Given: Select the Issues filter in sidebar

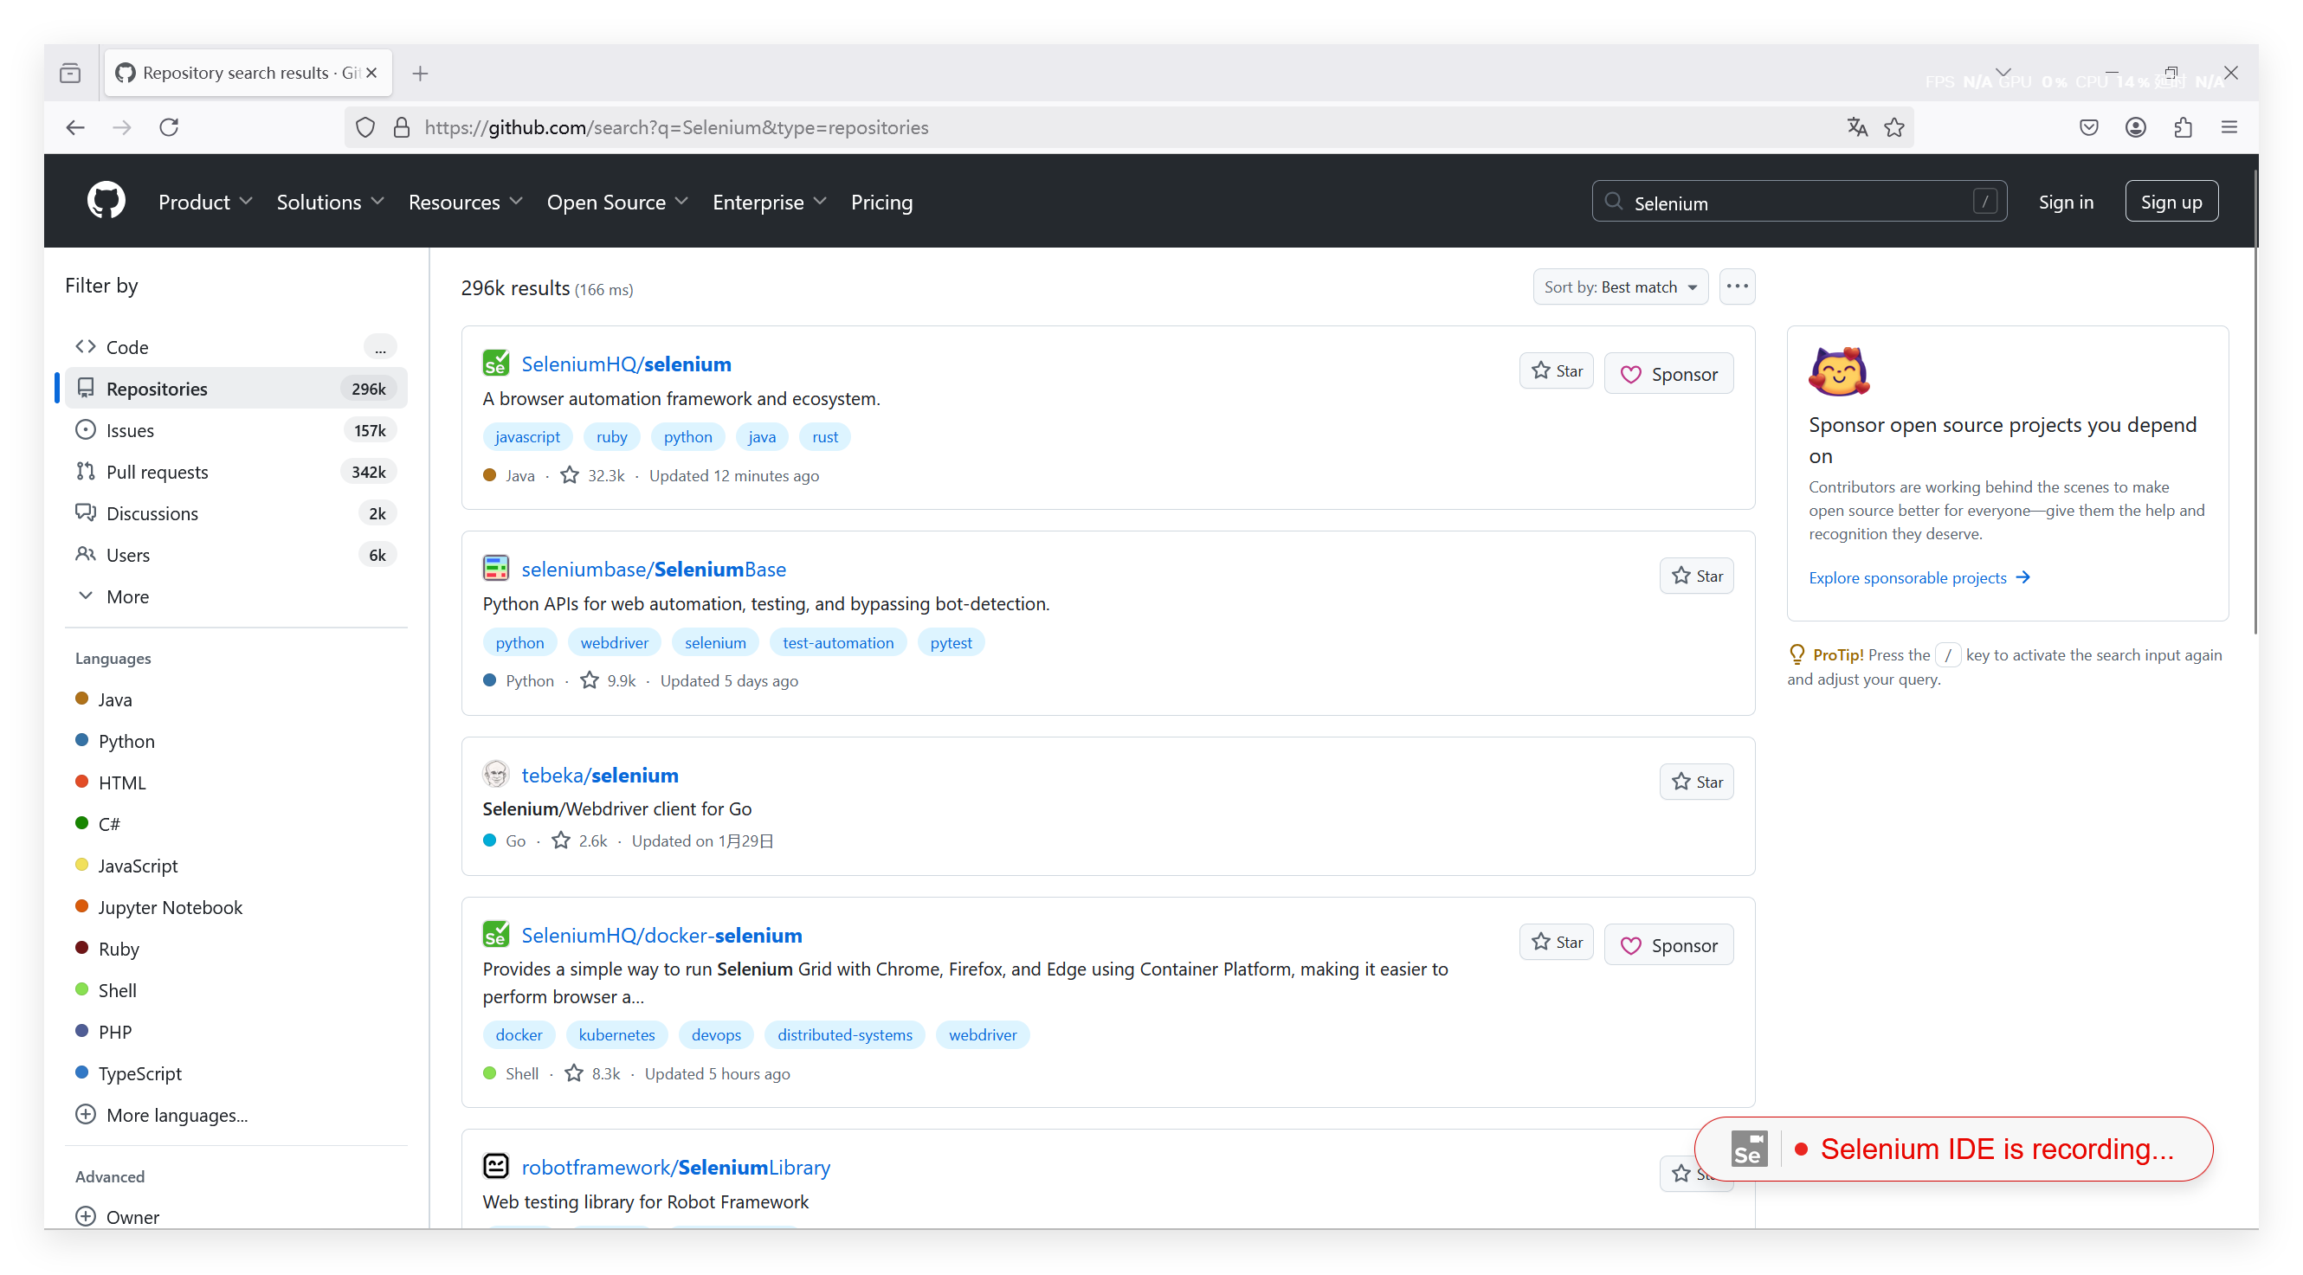Looking at the screenshot, I should (131, 430).
